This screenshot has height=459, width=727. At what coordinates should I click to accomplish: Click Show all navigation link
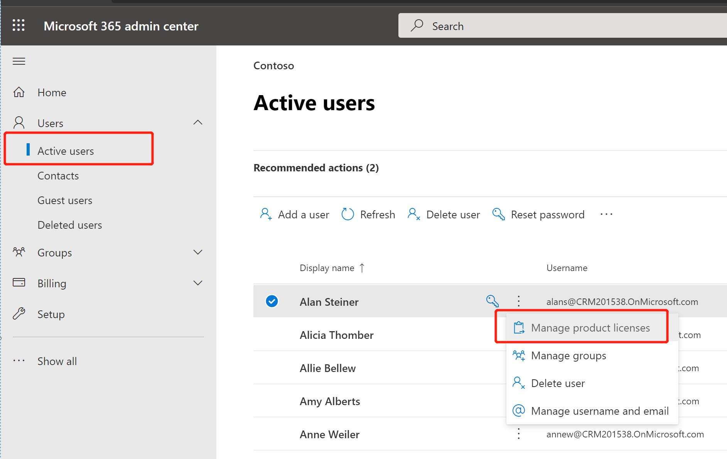pyautogui.click(x=57, y=361)
